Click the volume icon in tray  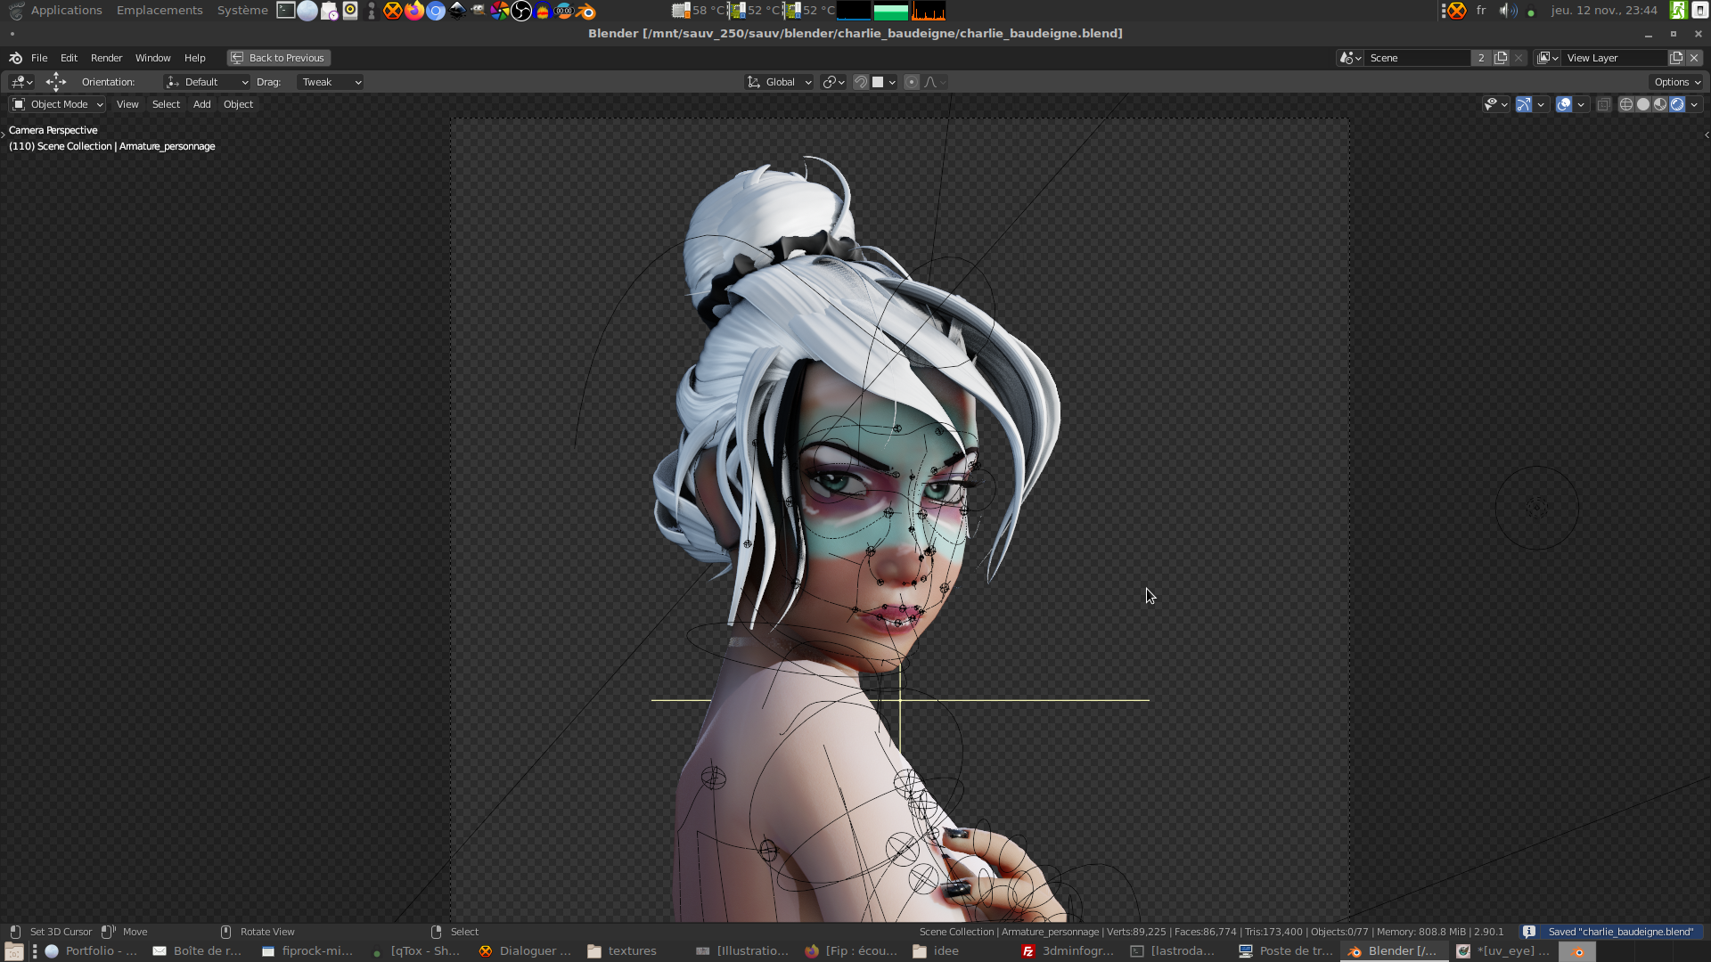[x=1507, y=11]
